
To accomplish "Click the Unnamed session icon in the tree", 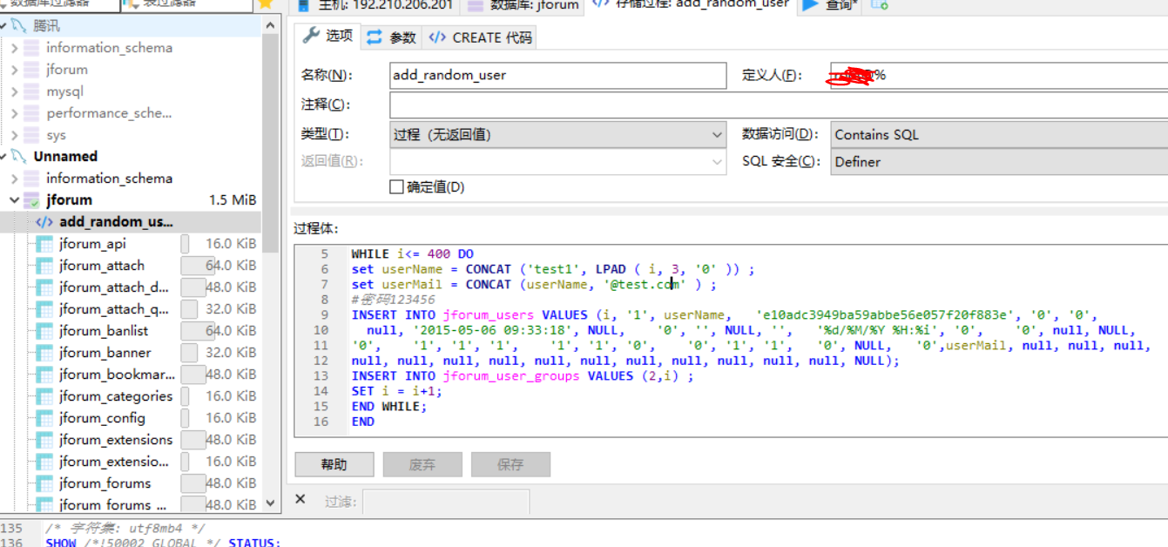I will click(19, 157).
